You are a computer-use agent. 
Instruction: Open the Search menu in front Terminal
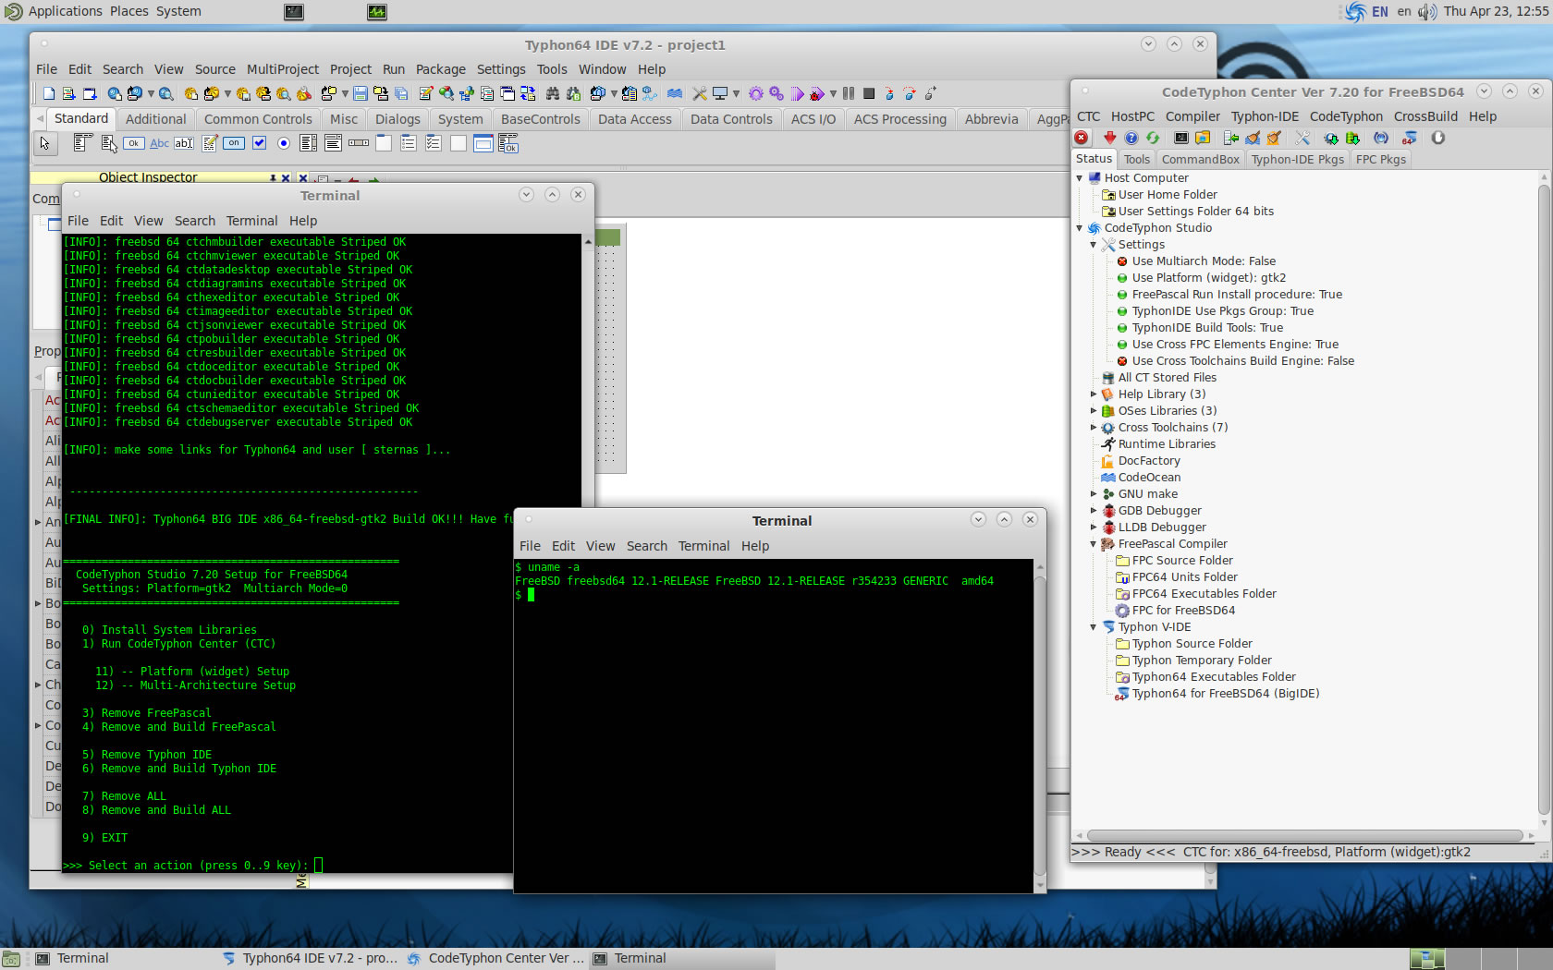[x=647, y=546]
